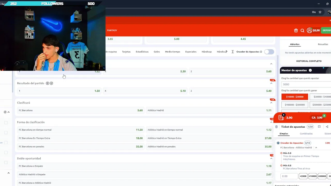Switch to the Goles tab

click(157, 52)
